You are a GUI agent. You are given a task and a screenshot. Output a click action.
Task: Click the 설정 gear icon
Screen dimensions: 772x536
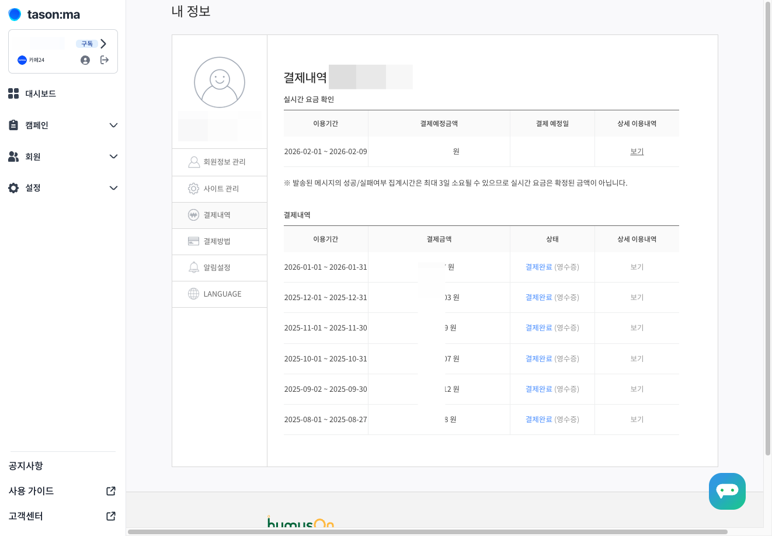pyautogui.click(x=13, y=188)
